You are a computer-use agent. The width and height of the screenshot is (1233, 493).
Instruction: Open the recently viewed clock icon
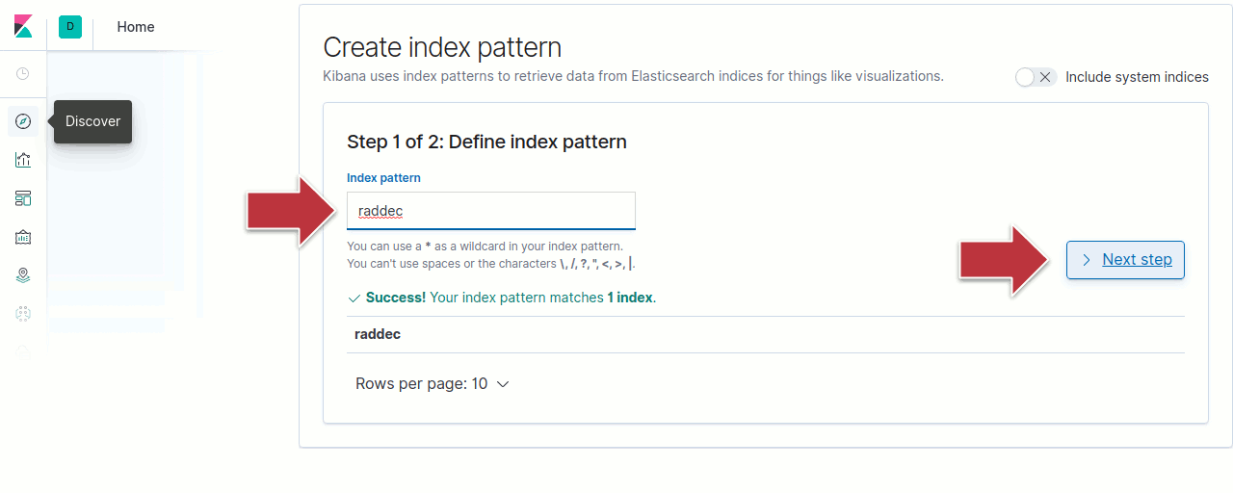click(x=23, y=74)
